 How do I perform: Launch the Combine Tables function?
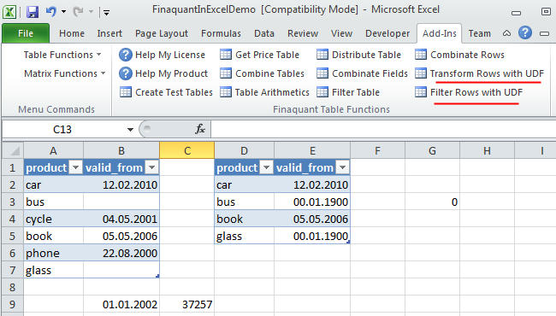point(262,73)
